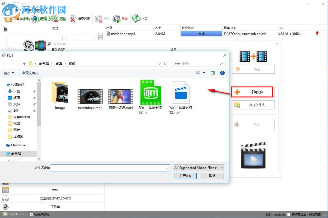Toggle 转换完成后 关闭电脑 checkbox
Viewport: 328px width, 218px height.
(x=289, y=214)
